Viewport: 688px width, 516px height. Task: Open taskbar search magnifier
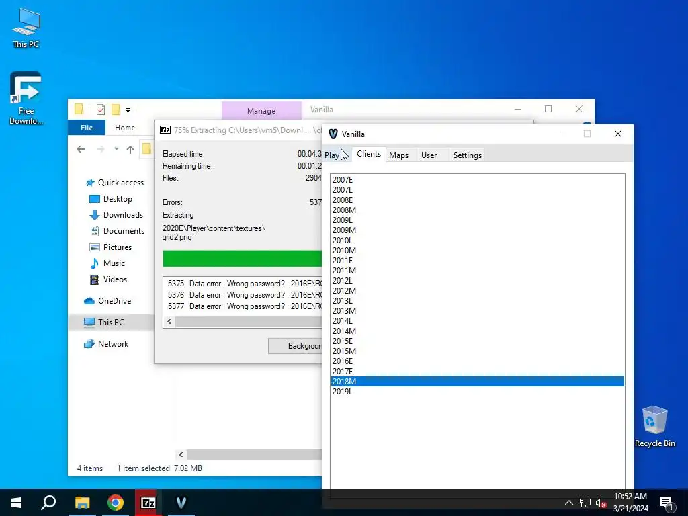[x=48, y=503]
